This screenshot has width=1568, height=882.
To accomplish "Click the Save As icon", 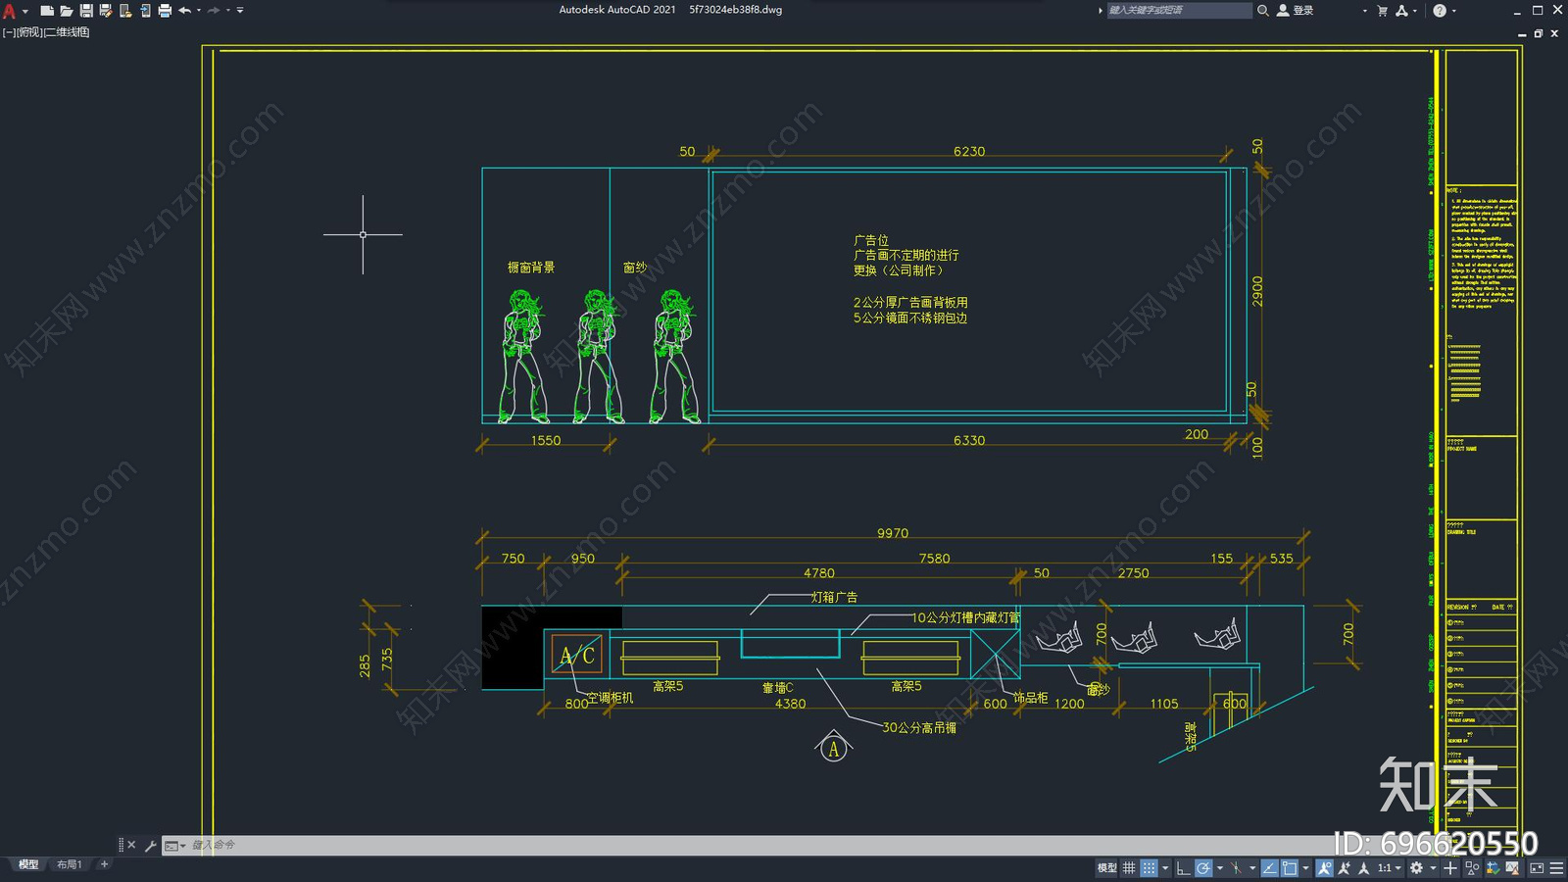I will 106,11.
